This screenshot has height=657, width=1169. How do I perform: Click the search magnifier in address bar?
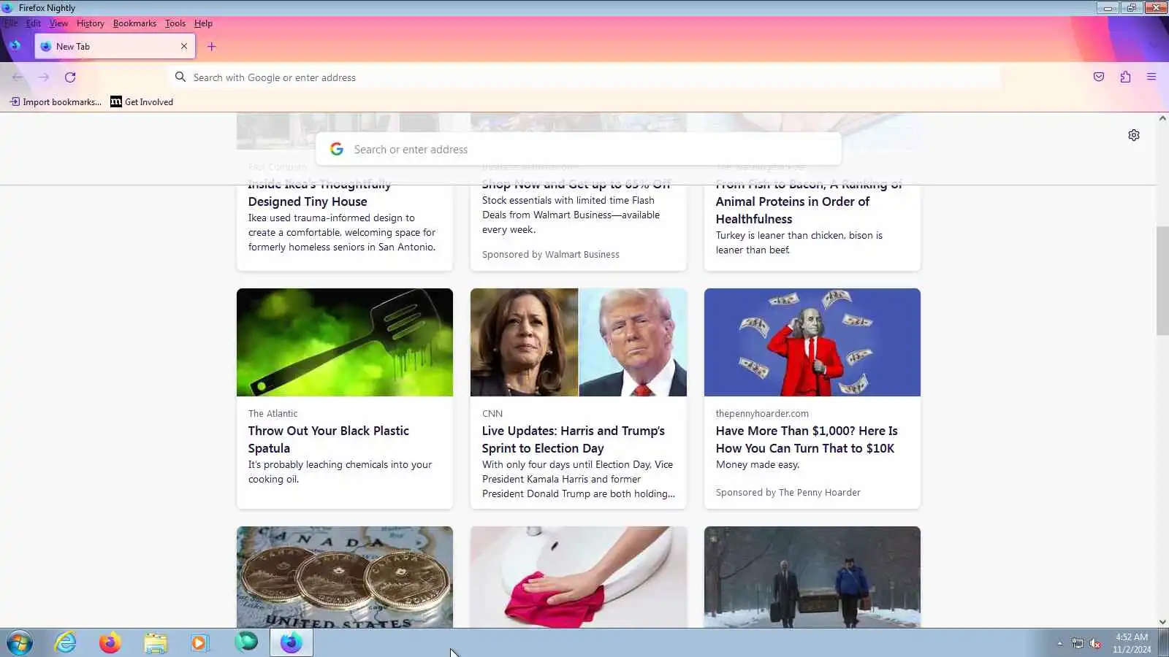[180, 77]
